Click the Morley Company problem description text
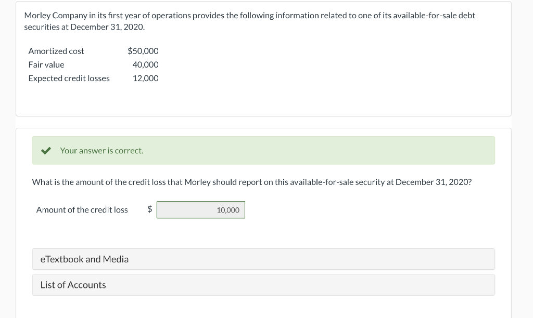The height and width of the screenshot is (318, 533). click(x=249, y=21)
